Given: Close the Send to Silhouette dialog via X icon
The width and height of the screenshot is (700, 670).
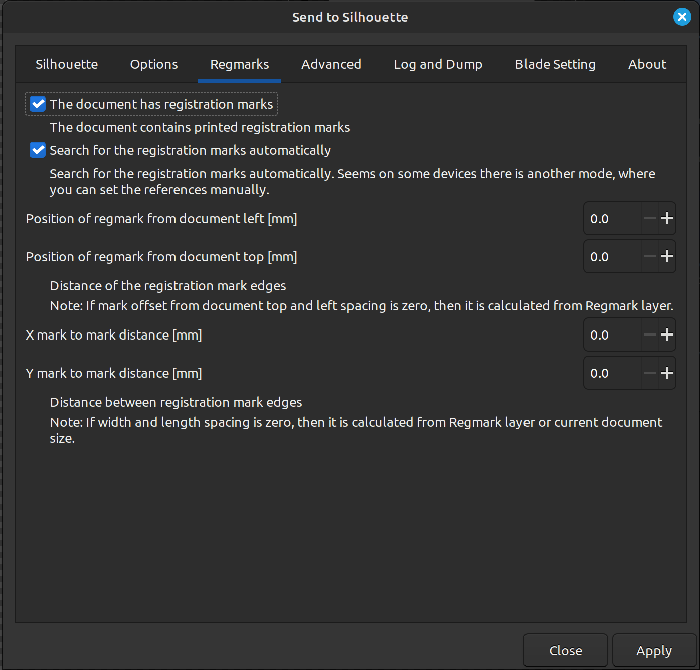Looking at the screenshot, I should coord(682,17).
